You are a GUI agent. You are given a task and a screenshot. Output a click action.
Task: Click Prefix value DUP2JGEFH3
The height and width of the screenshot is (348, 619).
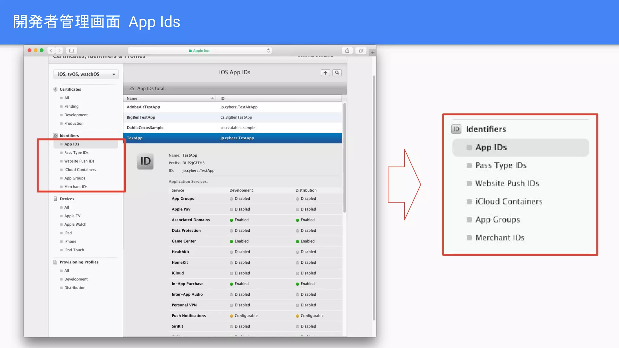[x=193, y=163]
